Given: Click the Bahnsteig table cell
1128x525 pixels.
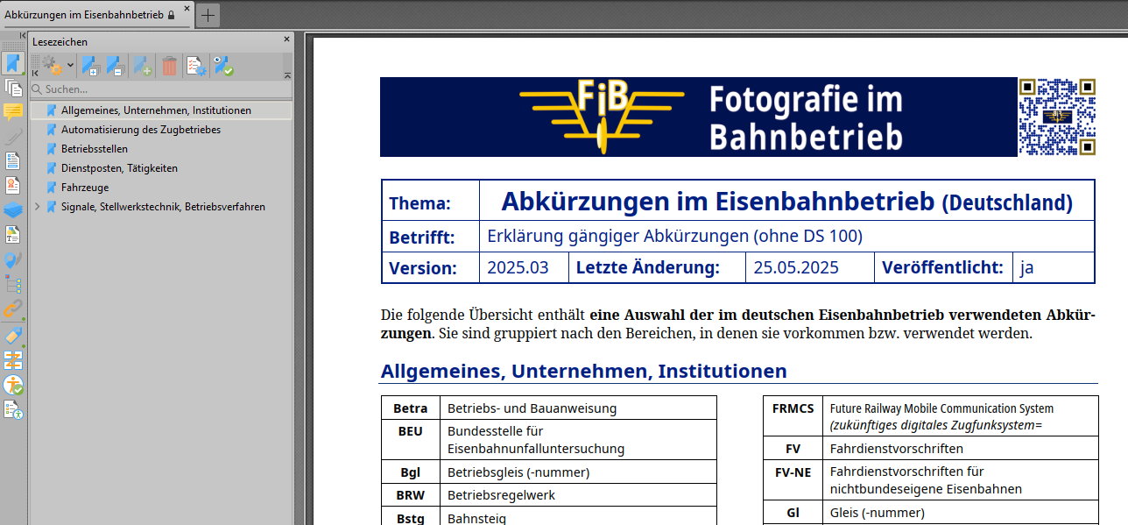Looking at the screenshot, I should click(579, 517).
